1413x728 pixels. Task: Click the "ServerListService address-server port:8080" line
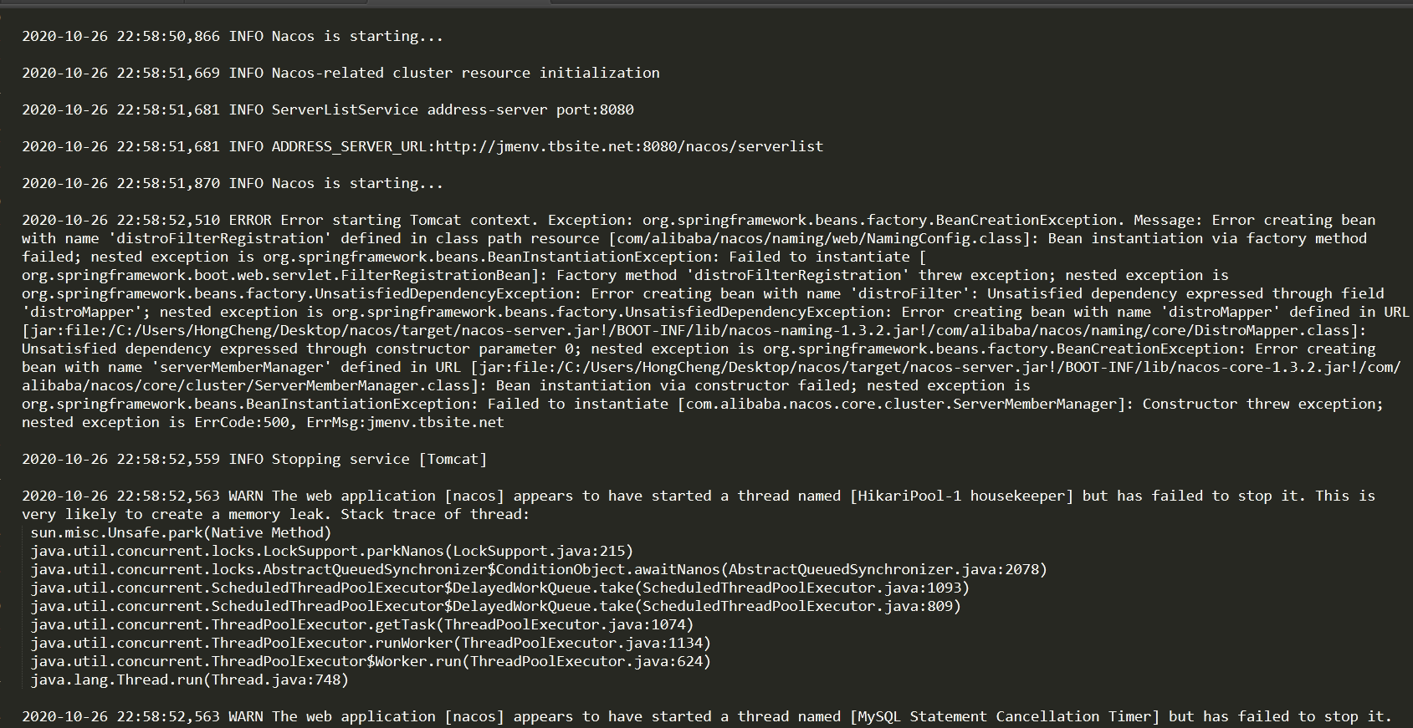[328, 109]
